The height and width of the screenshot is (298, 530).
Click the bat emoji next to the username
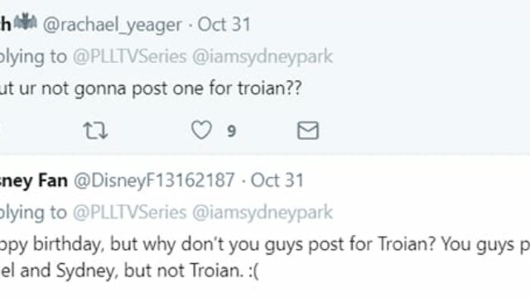point(26,22)
